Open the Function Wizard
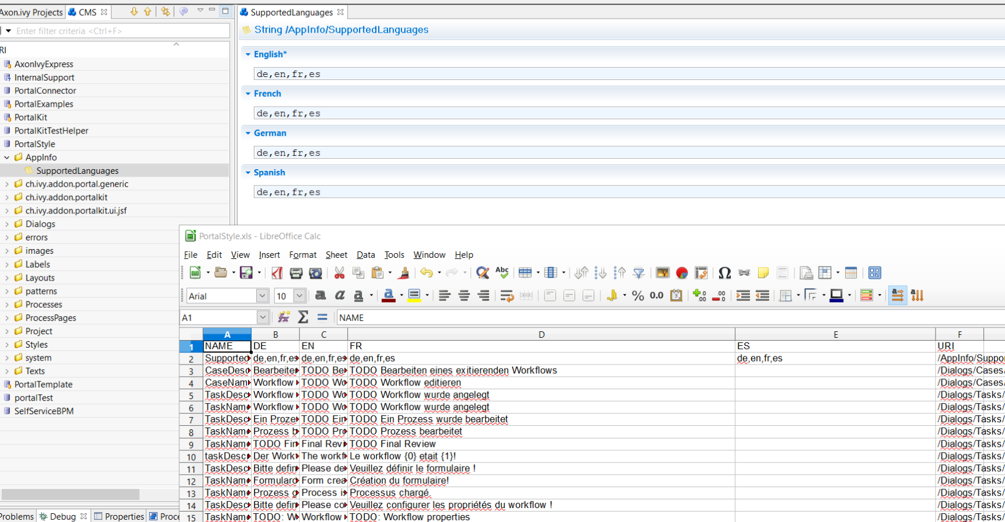This screenshot has height=522, width=1005. [284, 317]
